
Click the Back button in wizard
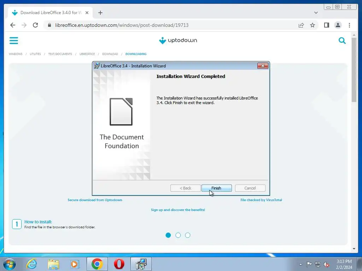coord(185,188)
